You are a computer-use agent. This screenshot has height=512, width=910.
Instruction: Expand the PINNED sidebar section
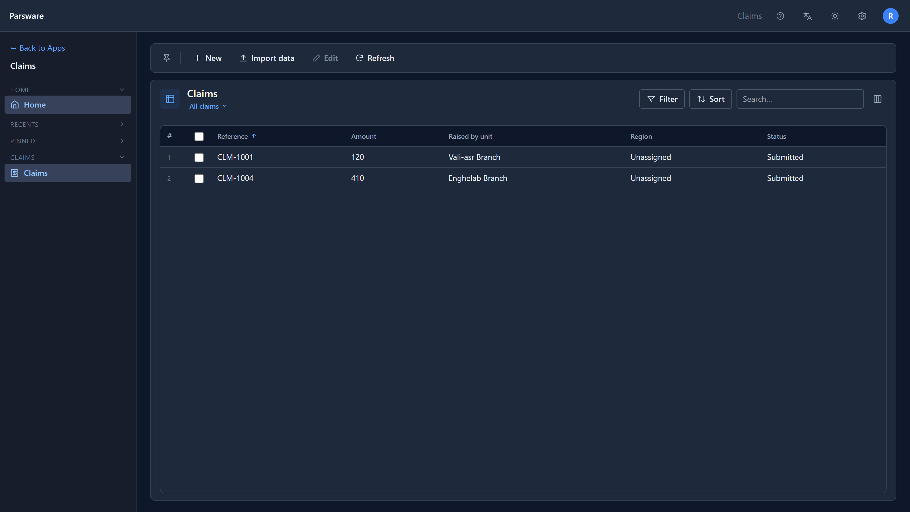[122, 141]
